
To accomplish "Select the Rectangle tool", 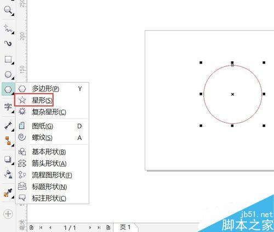I will tap(8, 59).
